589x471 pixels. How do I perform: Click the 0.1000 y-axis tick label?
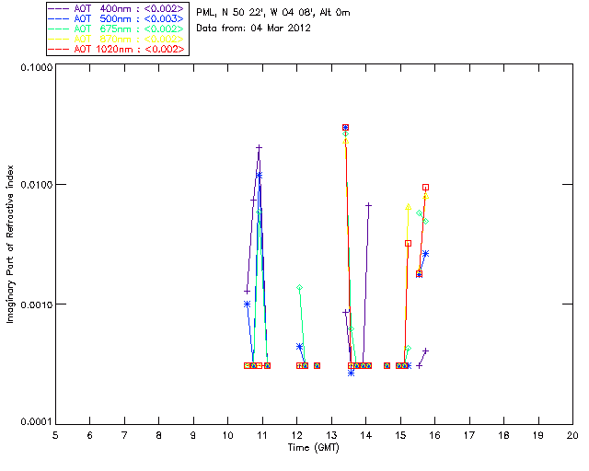36,67
